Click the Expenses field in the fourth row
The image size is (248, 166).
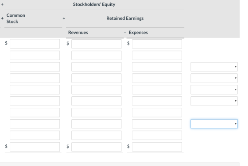click(x=157, y=78)
